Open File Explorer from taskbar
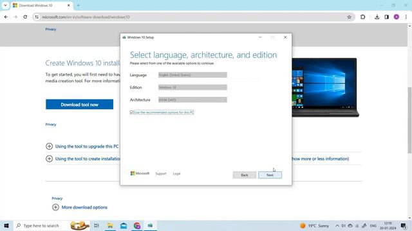This screenshot has width=412, height=231. tap(110, 225)
